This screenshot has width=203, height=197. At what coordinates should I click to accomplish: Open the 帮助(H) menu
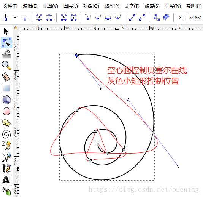(194, 6)
